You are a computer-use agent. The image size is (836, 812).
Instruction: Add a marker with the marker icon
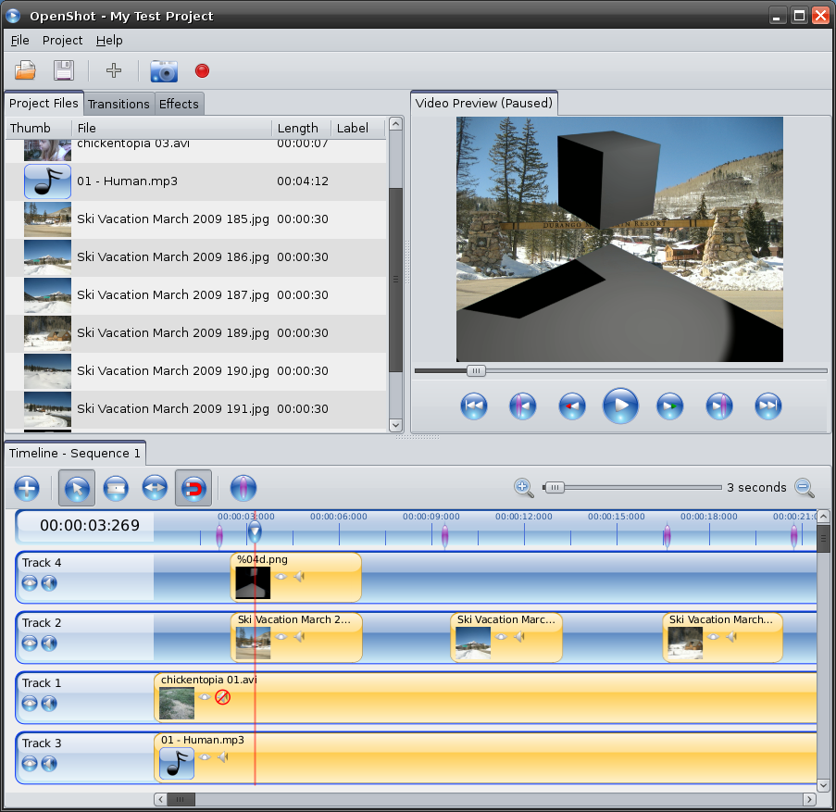click(243, 487)
